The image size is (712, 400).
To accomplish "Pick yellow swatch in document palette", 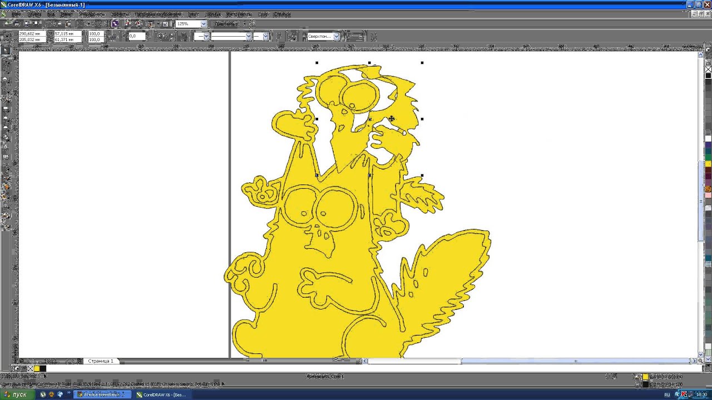I will click(37, 368).
